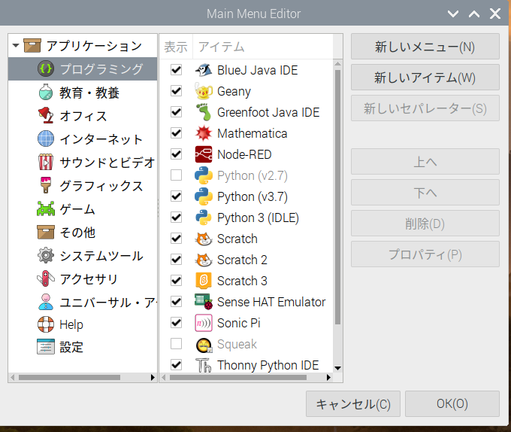This screenshot has height=432, width=511.
Task: Click the Greenfoot green foot icon
Action: tap(204, 112)
